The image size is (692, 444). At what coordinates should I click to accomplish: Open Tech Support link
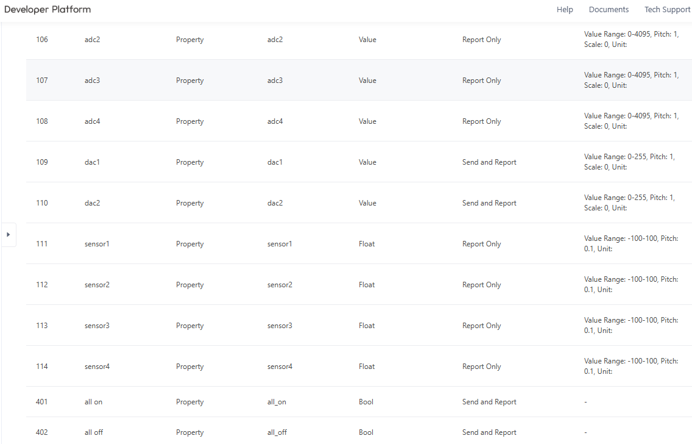[667, 10]
